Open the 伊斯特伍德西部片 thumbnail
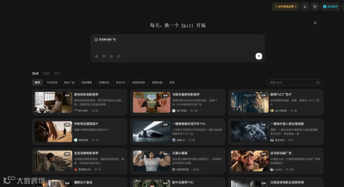The height and width of the screenshot is (187, 344). pos(53,132)
